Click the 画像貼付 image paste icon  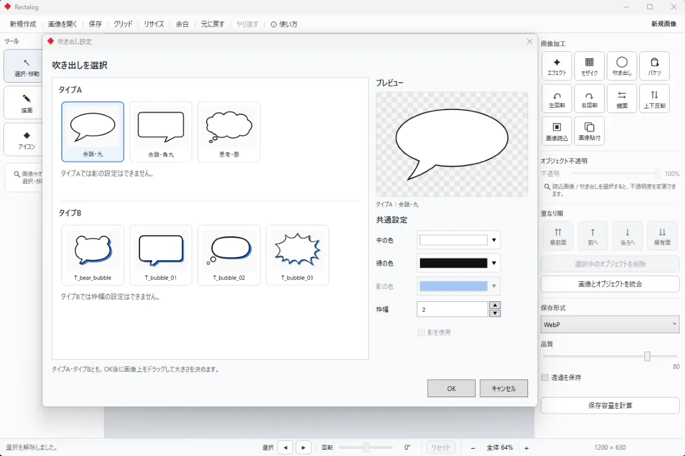point(590,131)
